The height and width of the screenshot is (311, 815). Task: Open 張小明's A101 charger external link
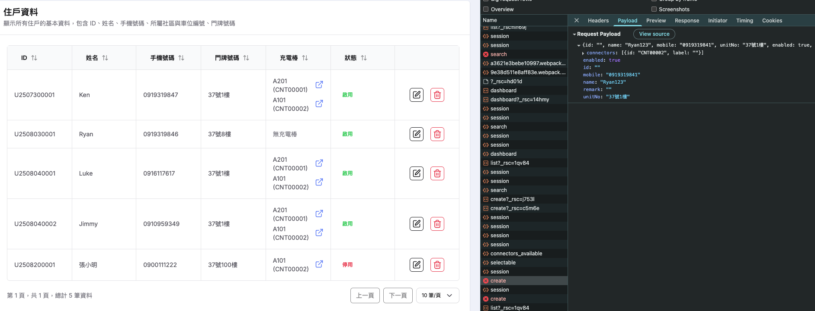[319, 264]
